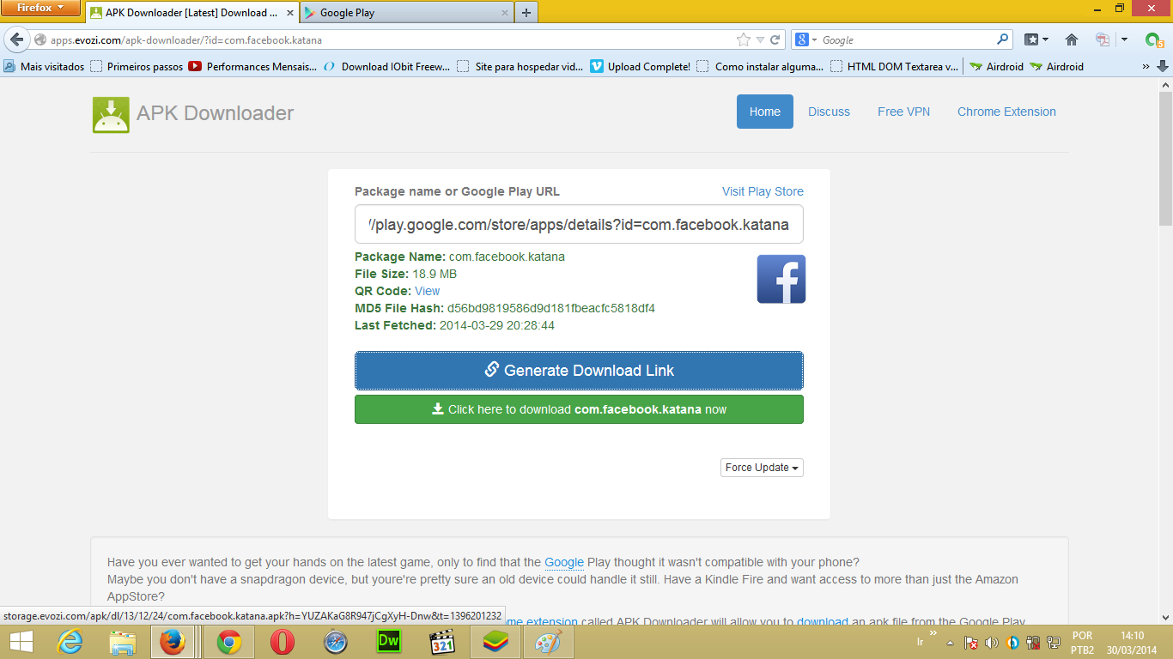Switch to the APK Downloader tab

click(191, 13)
